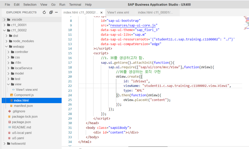The image size is (249, 149).
Task: Open the Go menu
Action: click(53, 5)
